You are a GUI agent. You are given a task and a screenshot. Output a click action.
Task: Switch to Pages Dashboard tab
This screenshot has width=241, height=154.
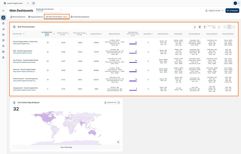[35, 17]
